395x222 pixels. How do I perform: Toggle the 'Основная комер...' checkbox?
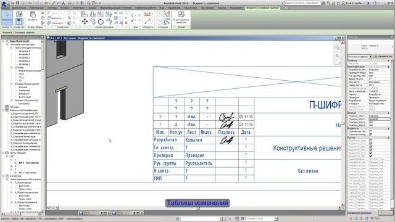(x=370, y=134)
